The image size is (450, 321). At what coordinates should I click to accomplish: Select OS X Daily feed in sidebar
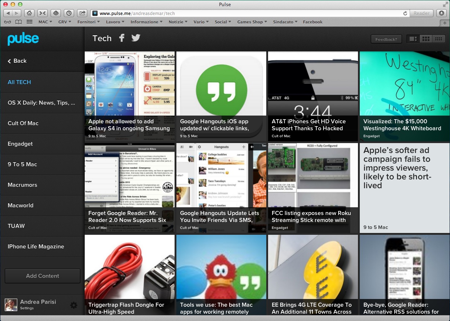click(42, 103)
